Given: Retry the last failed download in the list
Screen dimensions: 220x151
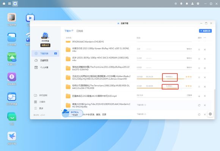Looking at the screenshot, I should [199, 115].
